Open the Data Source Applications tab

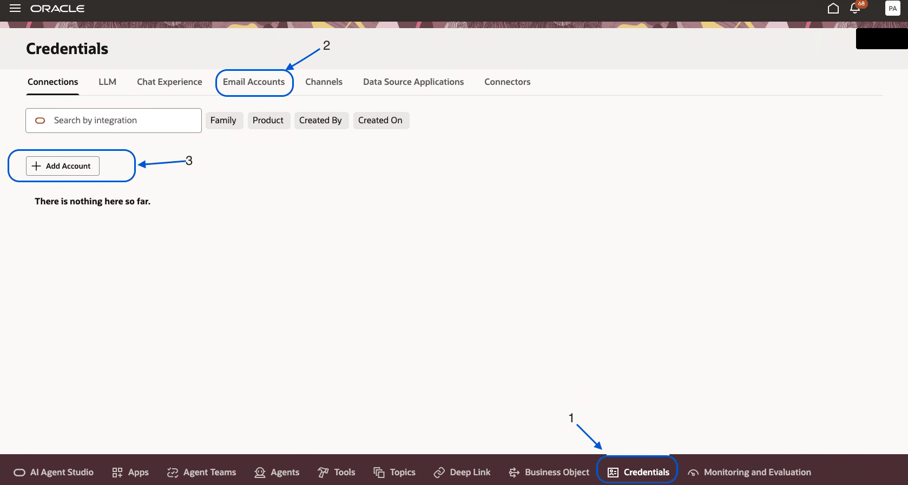pyautogui.click(x=413, y=82)
